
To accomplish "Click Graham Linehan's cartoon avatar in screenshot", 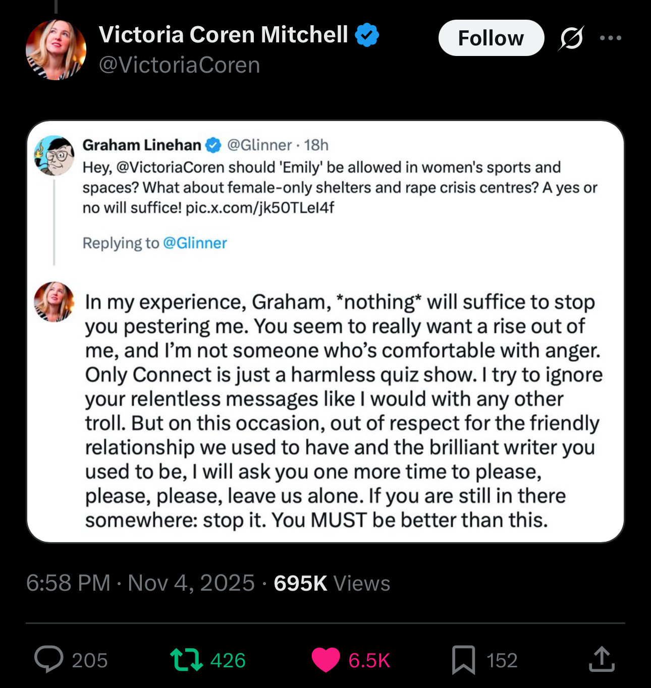I will pos(54,155).
